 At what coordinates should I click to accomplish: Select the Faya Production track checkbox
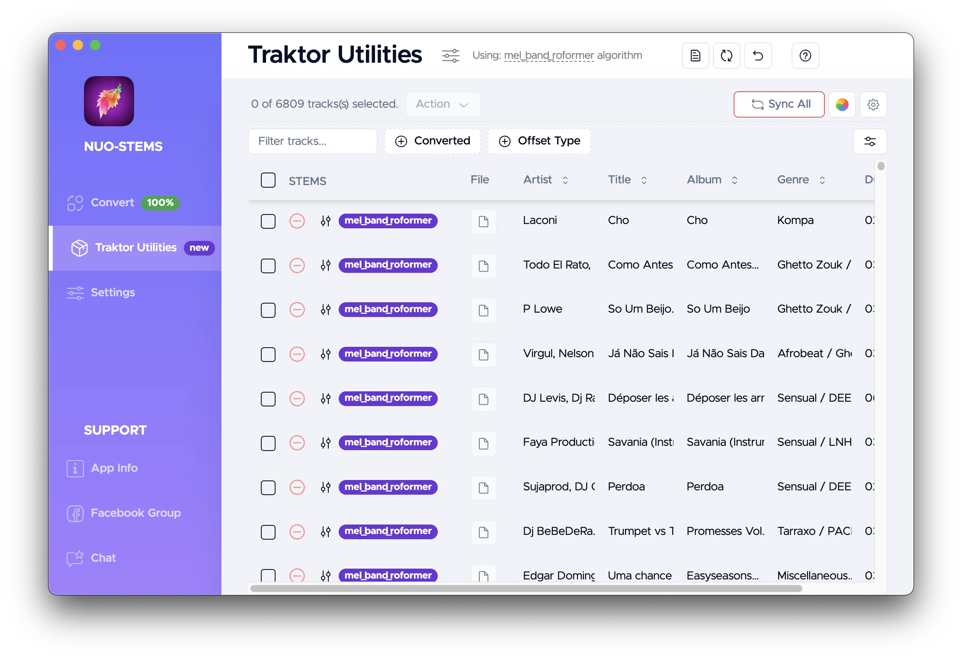(x=268, y=443)
